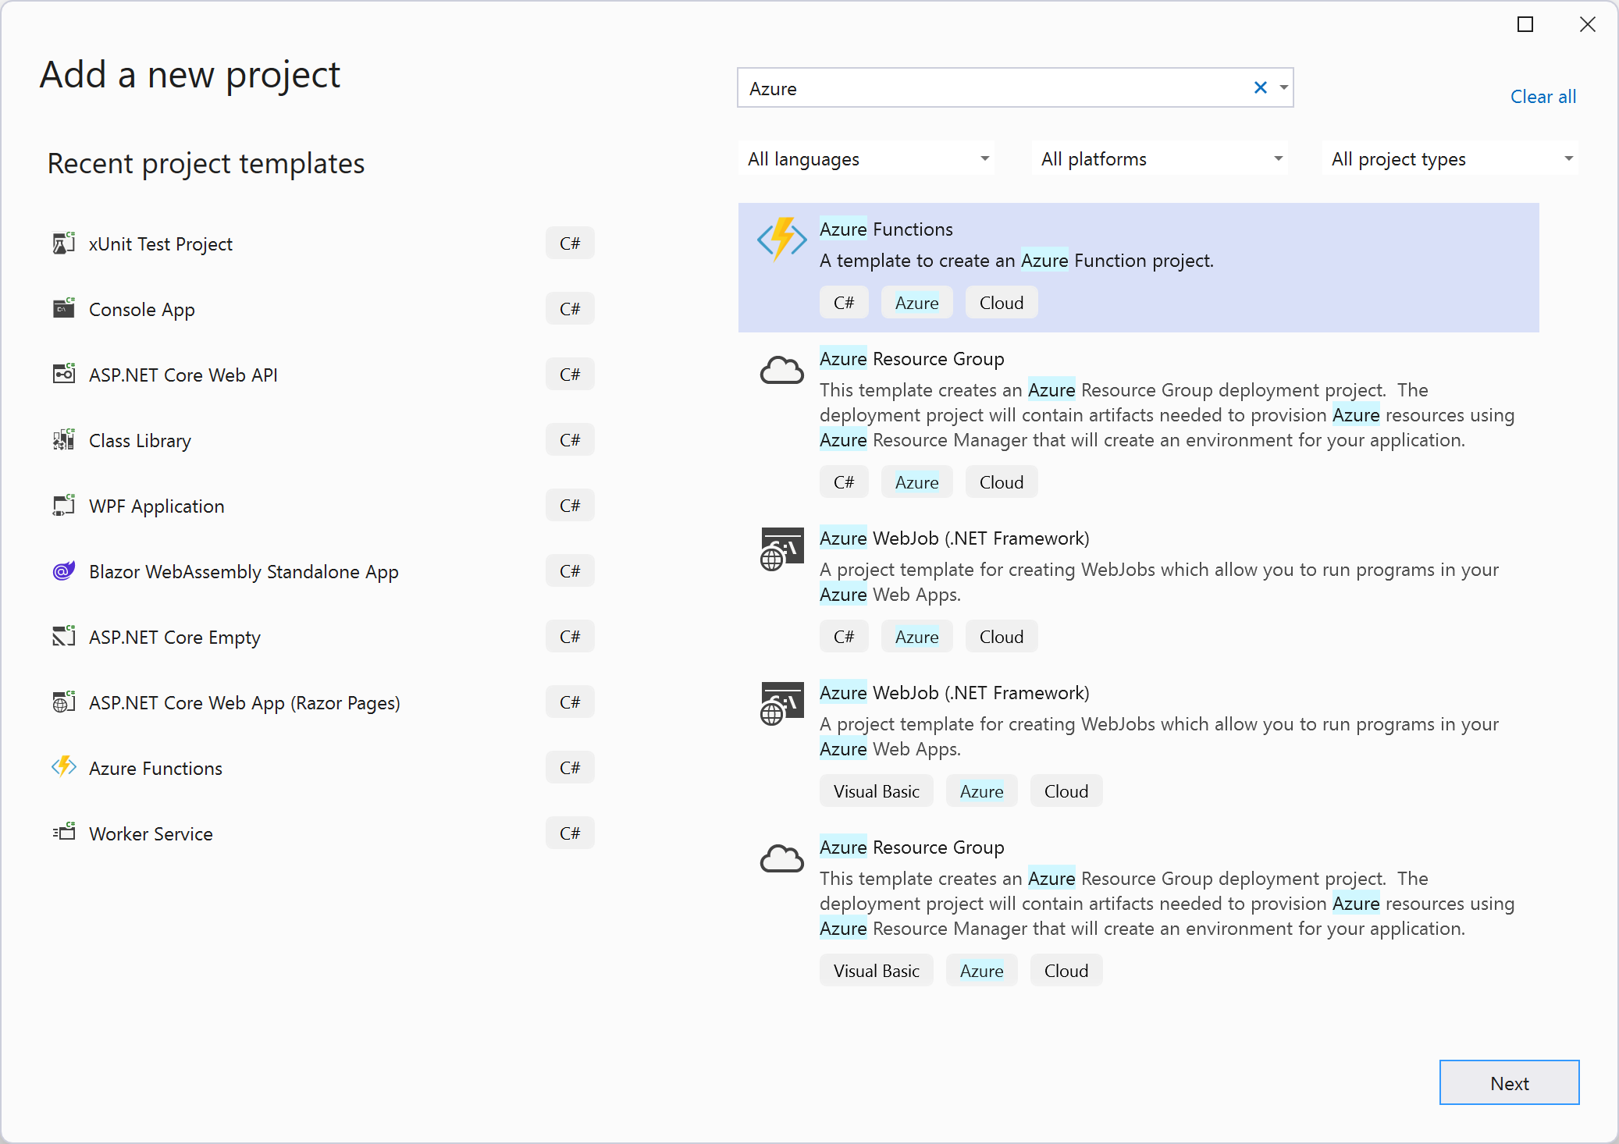Select the Visual Basic Azure Resource Group title
Image resolution: width=1619 pixels, height=1144 pixels.
[912, 847]
